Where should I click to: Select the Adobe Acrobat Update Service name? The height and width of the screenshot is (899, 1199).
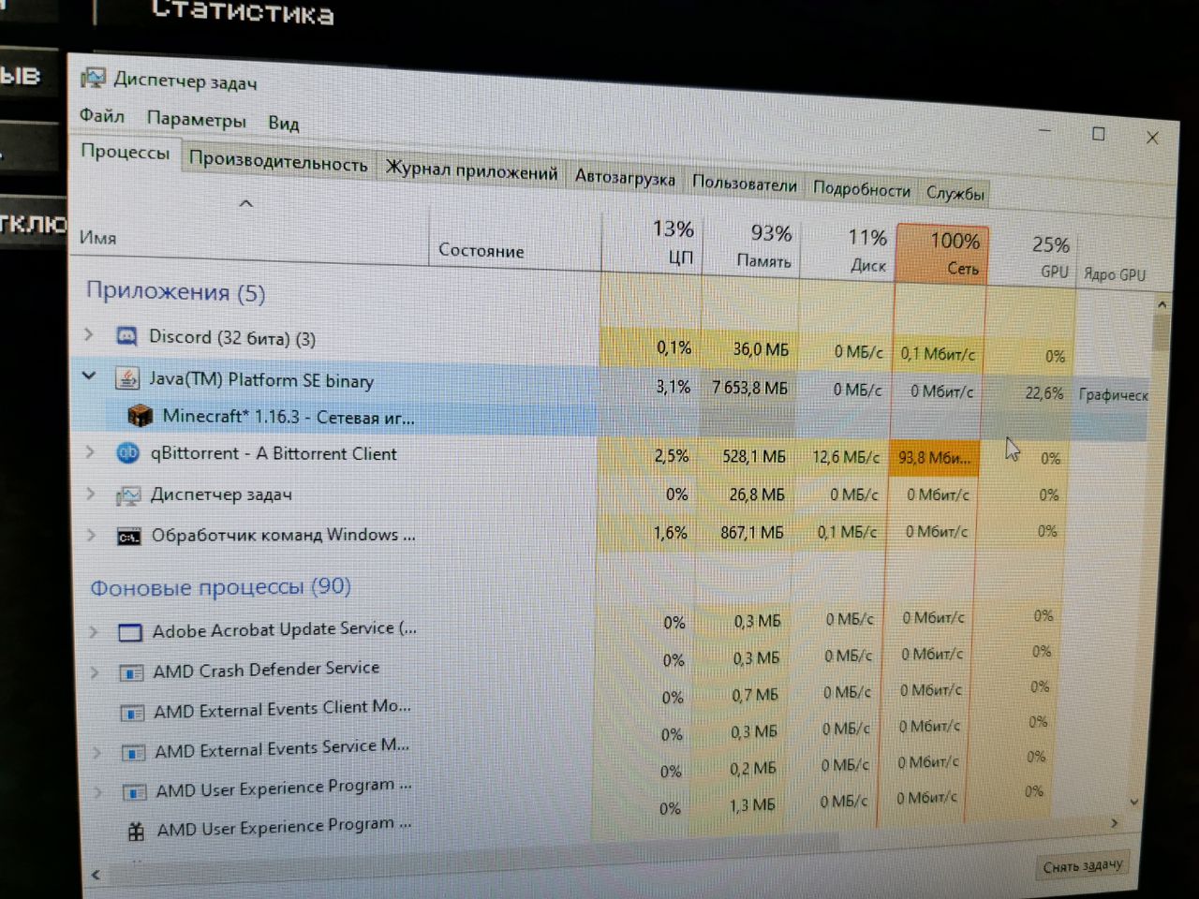pyautogui.click(x=285, y=629)
